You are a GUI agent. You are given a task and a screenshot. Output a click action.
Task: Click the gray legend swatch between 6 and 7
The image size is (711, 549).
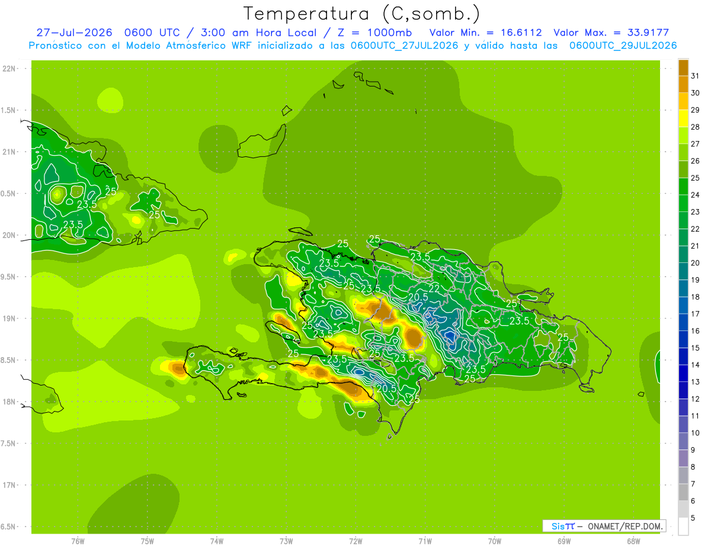(683, 493)
